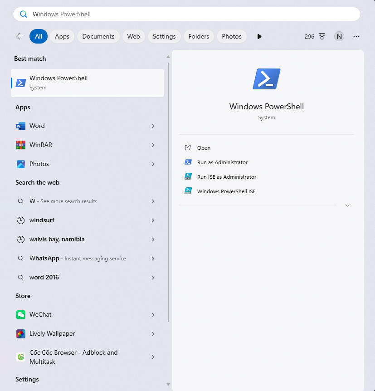Click the Run ISE as Administrator icon

(188, 176)
